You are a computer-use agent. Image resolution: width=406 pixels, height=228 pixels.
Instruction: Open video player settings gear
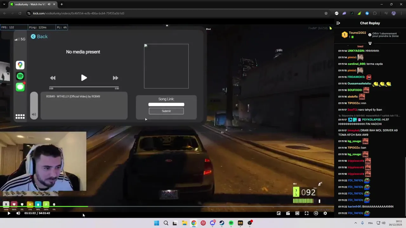(x=325, y=213)
